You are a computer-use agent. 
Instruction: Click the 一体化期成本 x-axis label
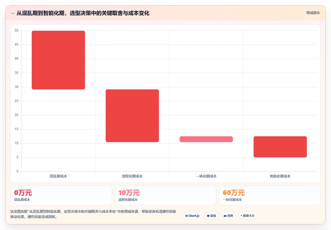point(206,176)
